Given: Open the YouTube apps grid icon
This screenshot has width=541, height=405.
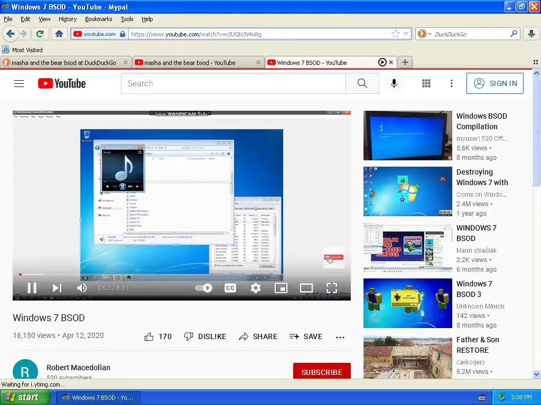Looking at the screenshot, I should 426,83.
